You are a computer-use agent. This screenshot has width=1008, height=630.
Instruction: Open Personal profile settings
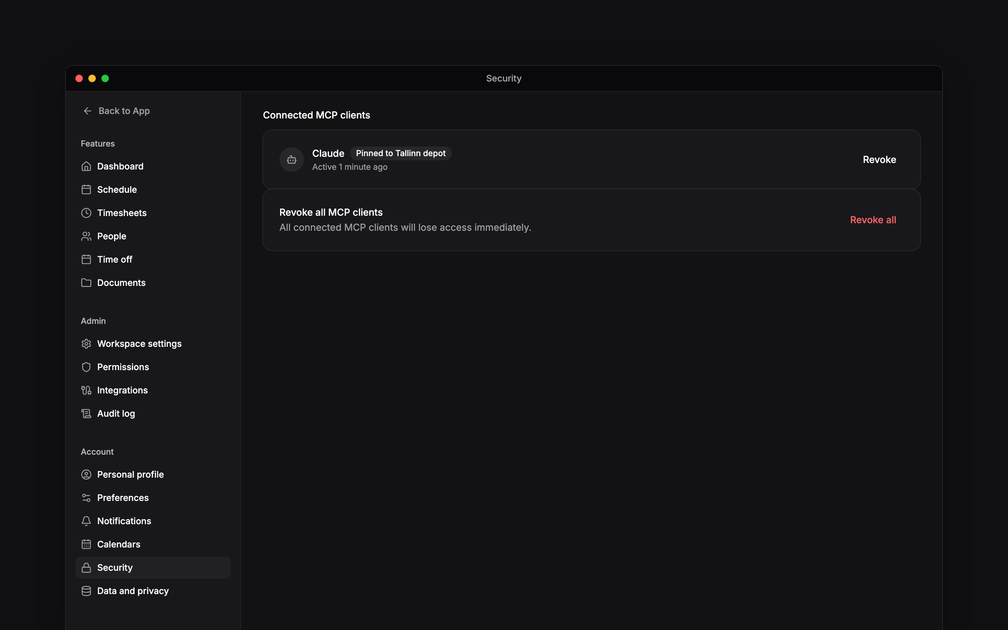[x=153, y=475]
